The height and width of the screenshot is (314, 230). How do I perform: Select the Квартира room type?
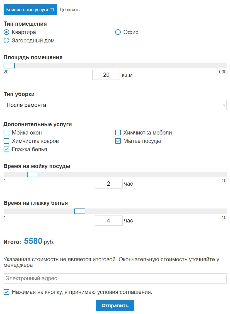pyautogui.click(x=6, y=32)
